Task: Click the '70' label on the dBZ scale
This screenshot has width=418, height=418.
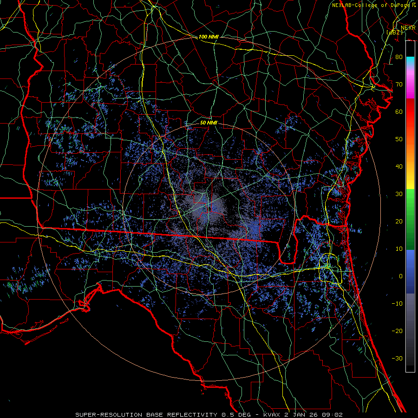Action: 399,84
